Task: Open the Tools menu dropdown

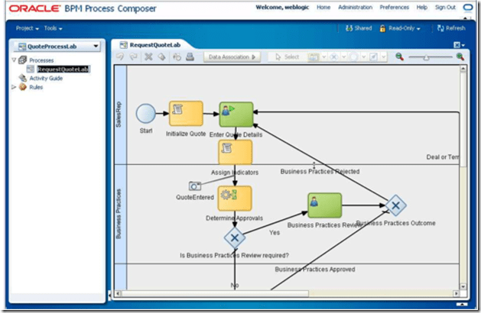Action: tap(53, 28)
